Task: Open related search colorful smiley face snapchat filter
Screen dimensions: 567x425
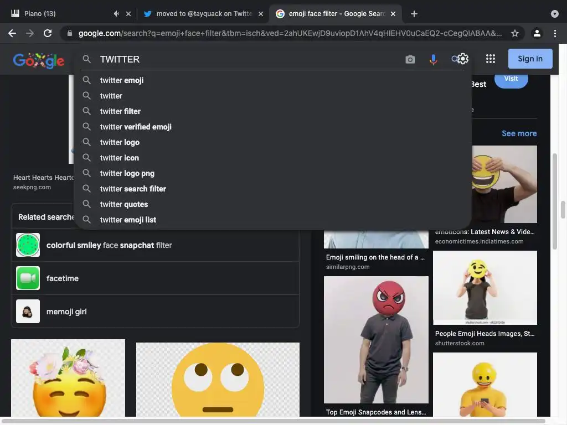Action: 155,245
